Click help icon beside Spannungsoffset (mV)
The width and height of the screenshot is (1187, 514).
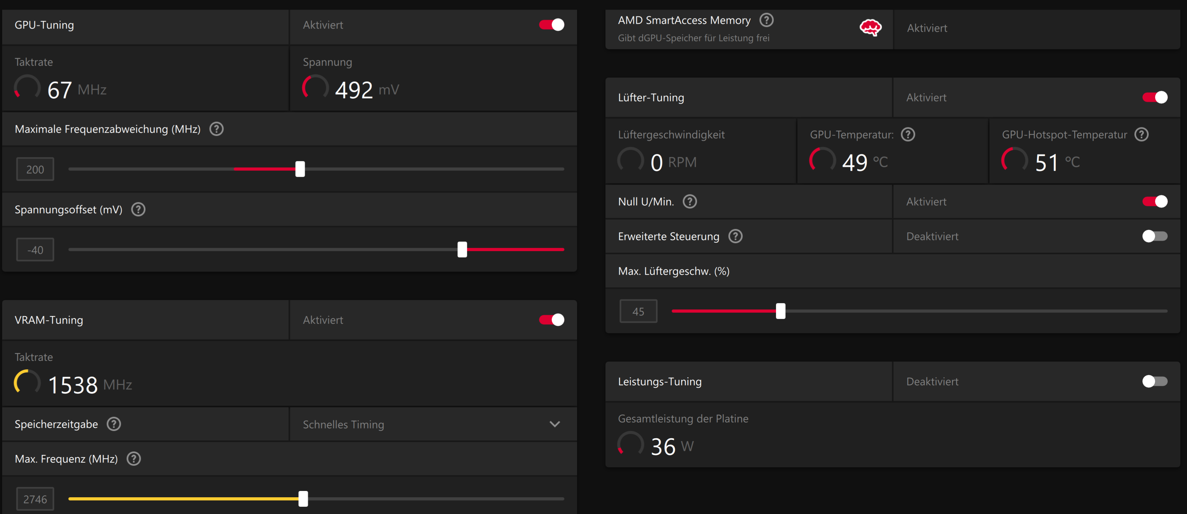(138, 210)
